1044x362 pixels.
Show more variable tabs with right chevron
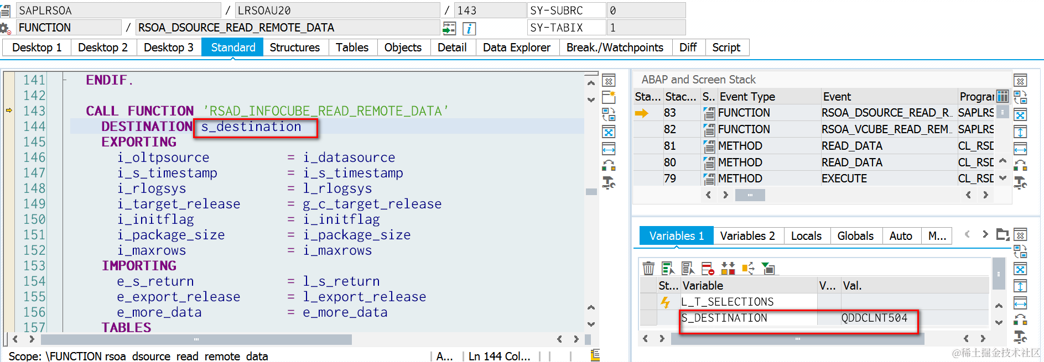pos(985,234)
